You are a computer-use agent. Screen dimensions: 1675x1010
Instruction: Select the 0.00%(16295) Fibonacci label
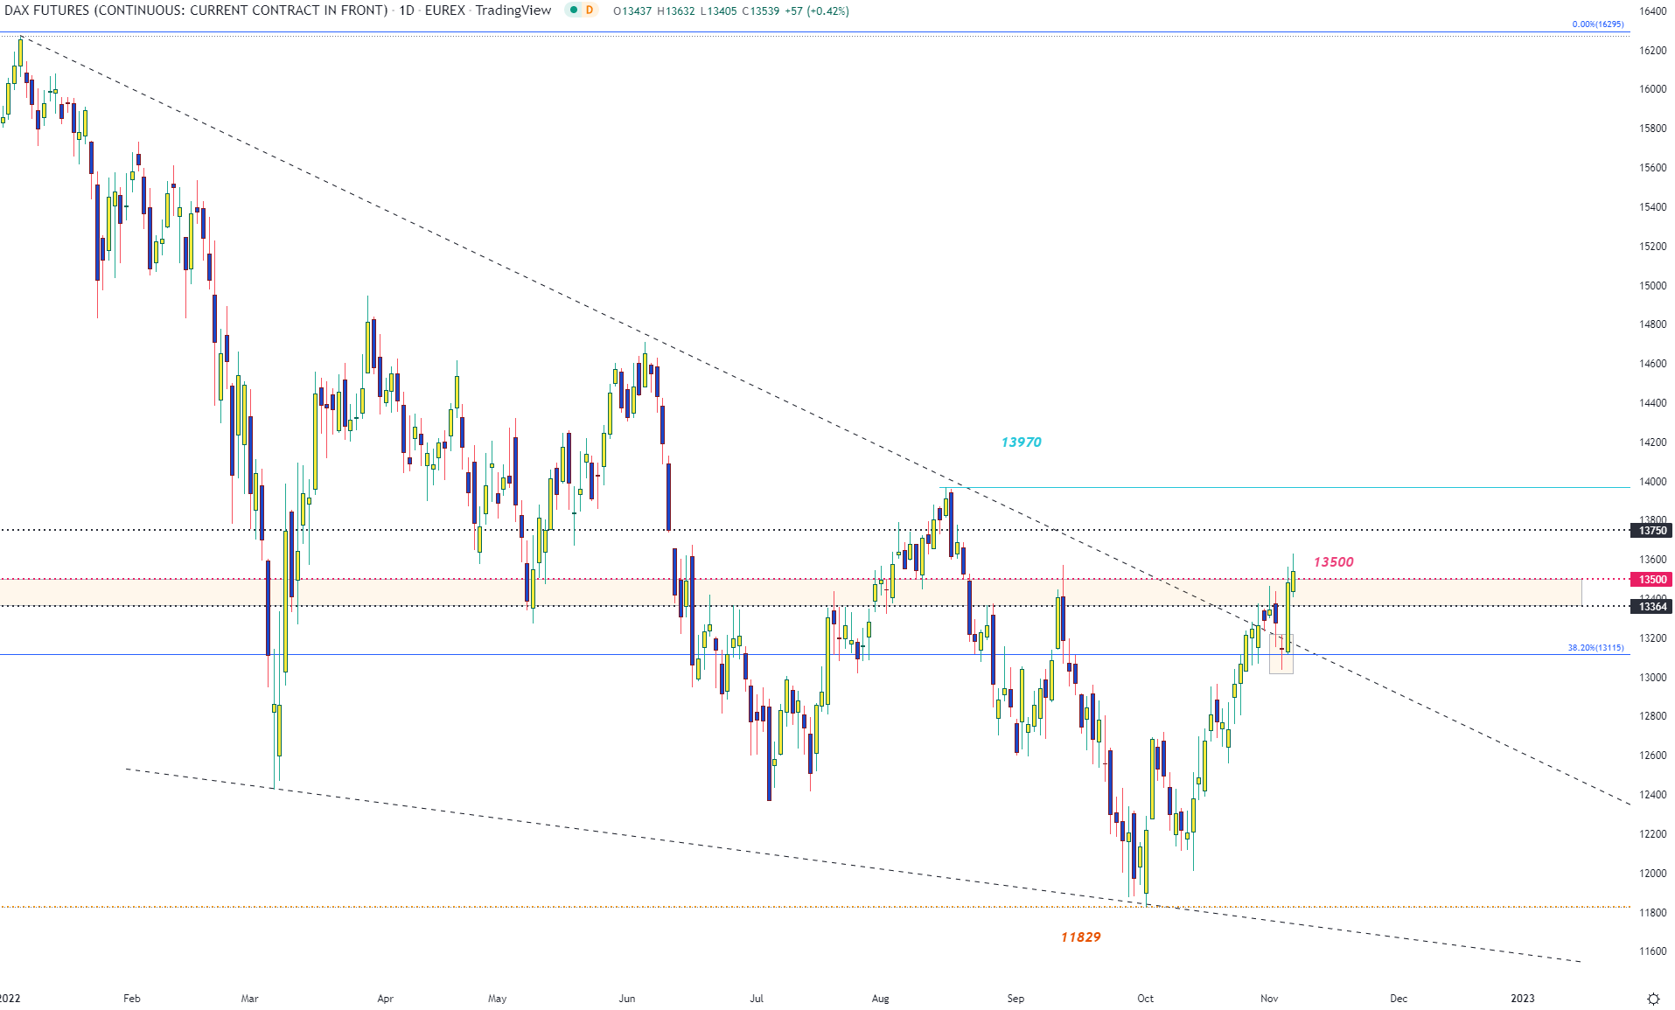[1598, 24]
